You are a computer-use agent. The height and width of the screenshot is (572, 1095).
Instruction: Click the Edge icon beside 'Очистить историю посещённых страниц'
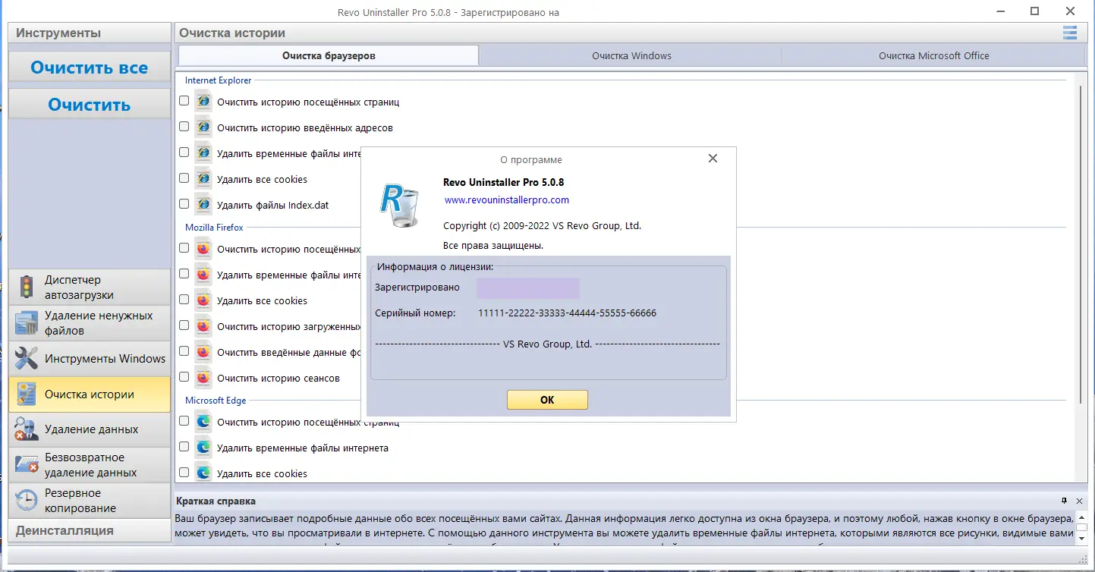point(203,421)
